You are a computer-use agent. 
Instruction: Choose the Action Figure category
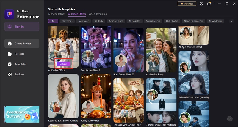[116, 21]
